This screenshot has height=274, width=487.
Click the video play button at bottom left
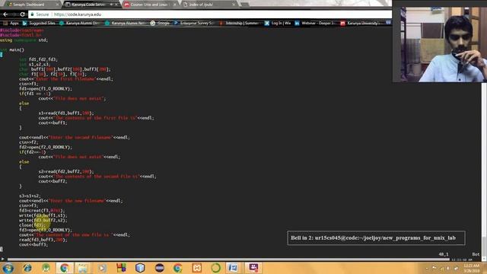click(x=3, y=259)
